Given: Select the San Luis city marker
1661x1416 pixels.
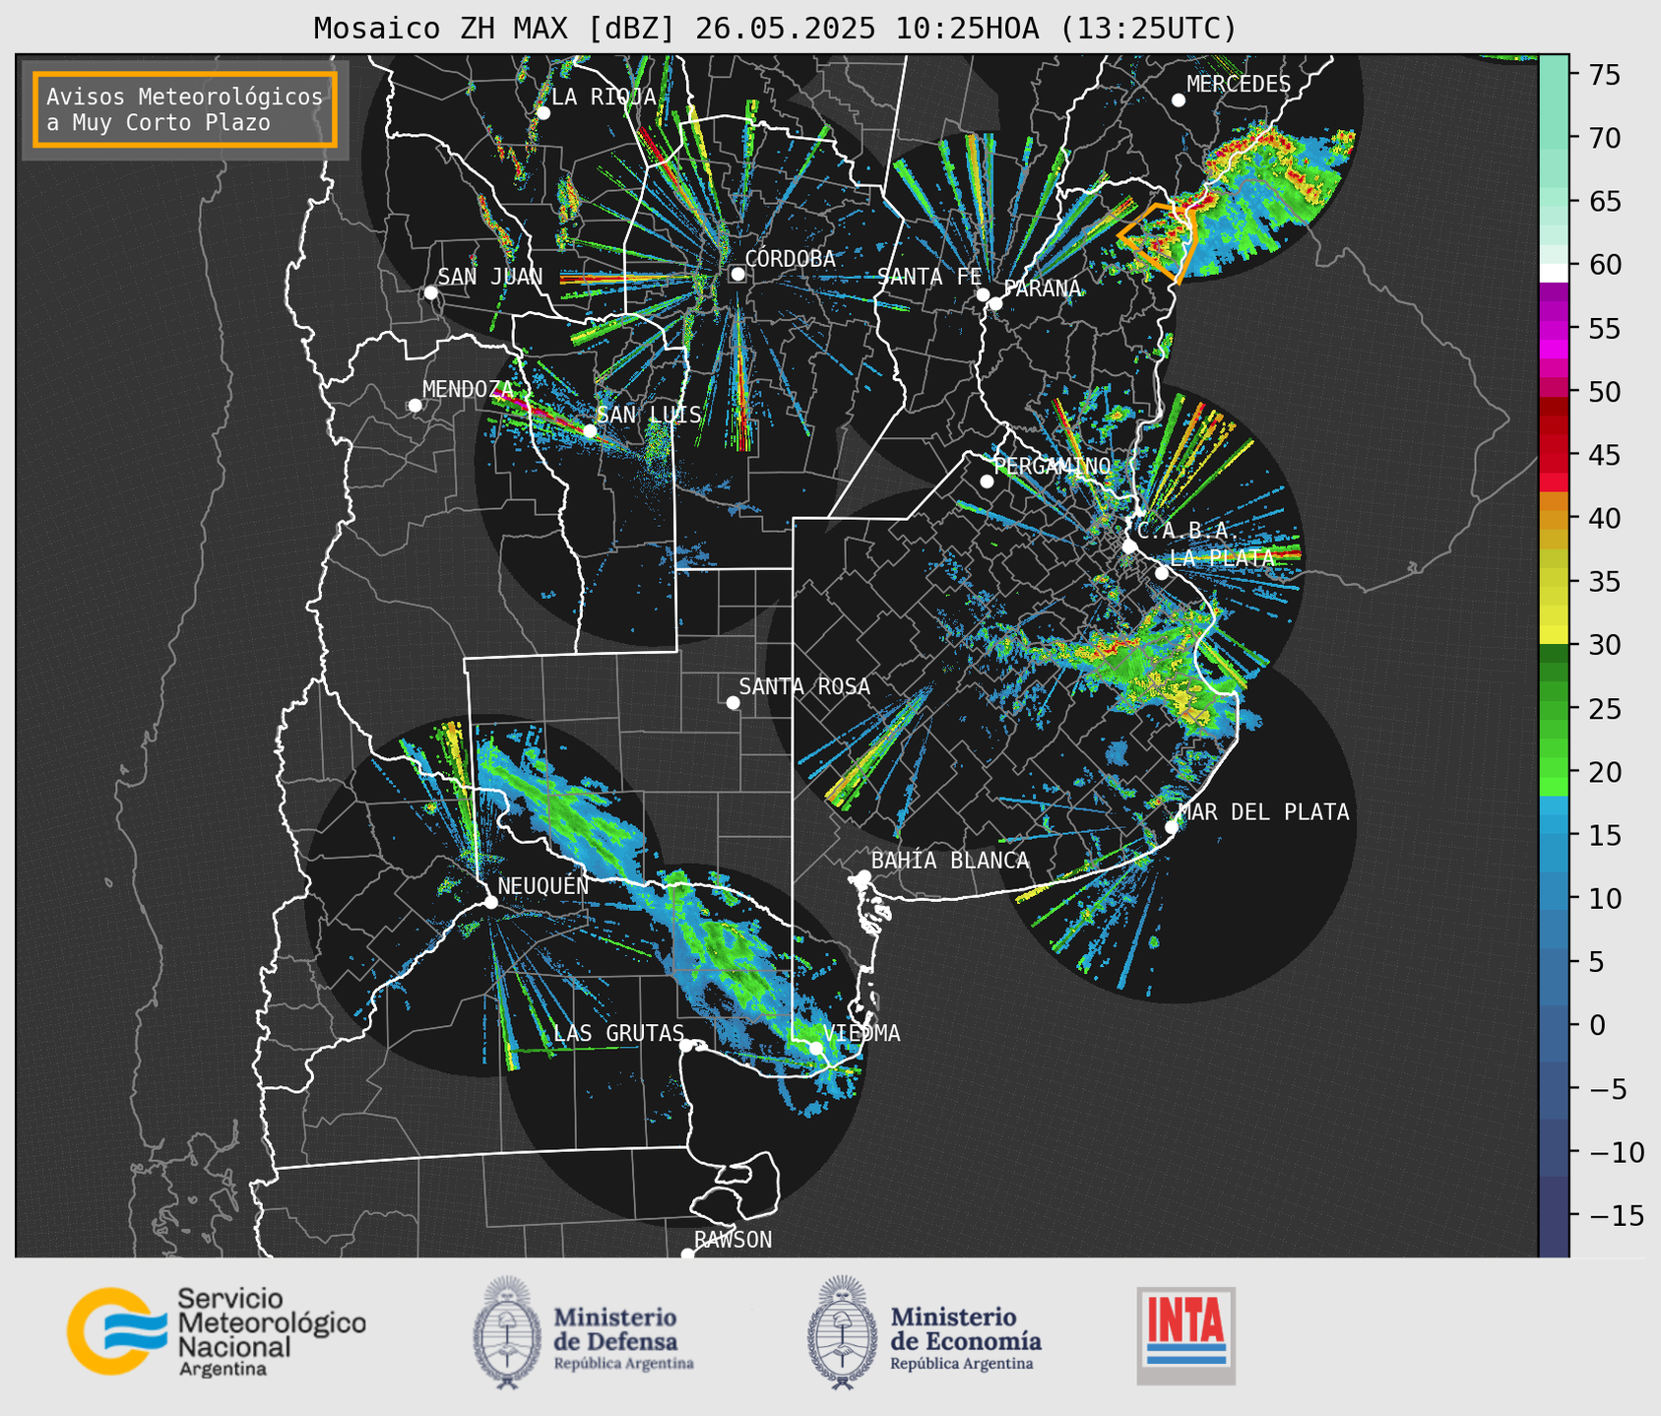Looking at the screenshot, I should tap(590, 430).
